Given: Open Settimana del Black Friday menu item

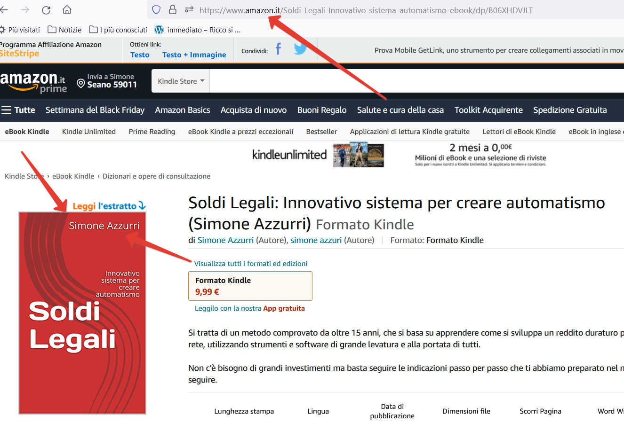Looking at the screenshot, I should [x=95, y=110].
